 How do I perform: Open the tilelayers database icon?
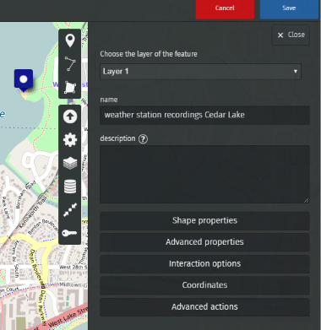70,187
